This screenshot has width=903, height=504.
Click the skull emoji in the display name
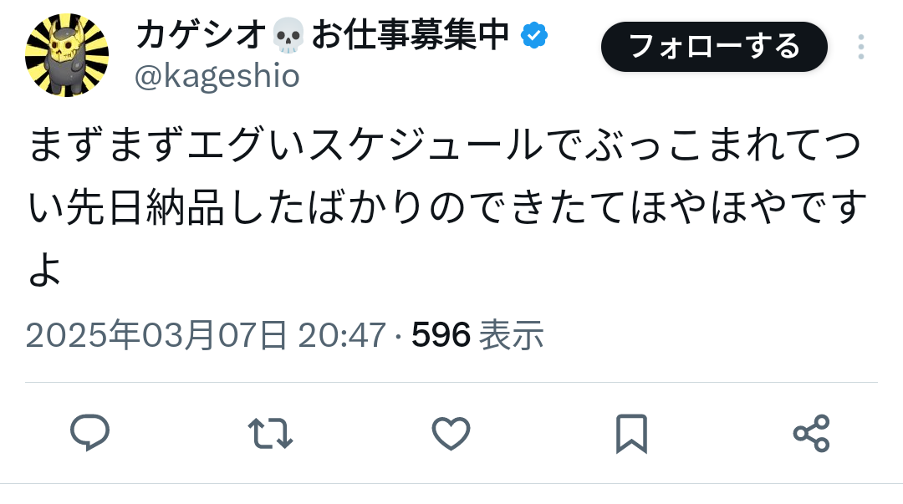point(289,36)
